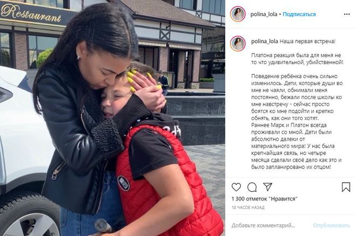Share post with paper plane icon
355x236 pixels.
pyautogui.click(x=267, y=187)
